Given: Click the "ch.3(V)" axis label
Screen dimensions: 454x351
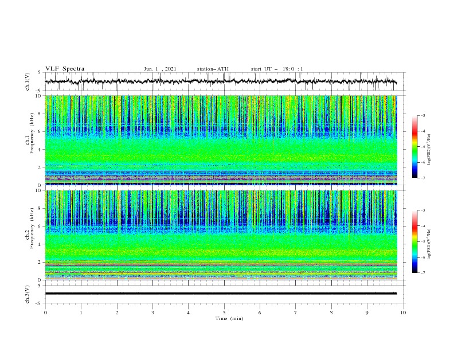Looking at the screenshot, I should click(28, 294).
